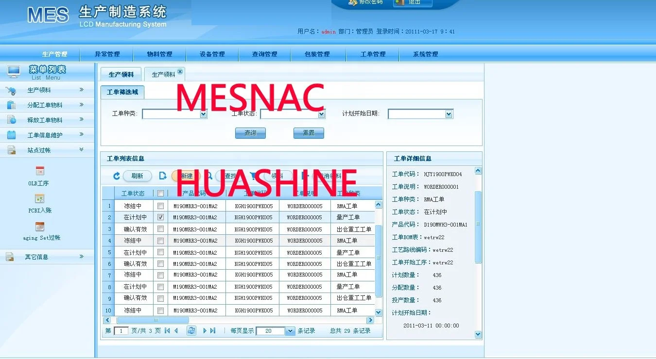Click the table horizontal scroll-right arrow

pyautogui.click(x=370, y=320)
